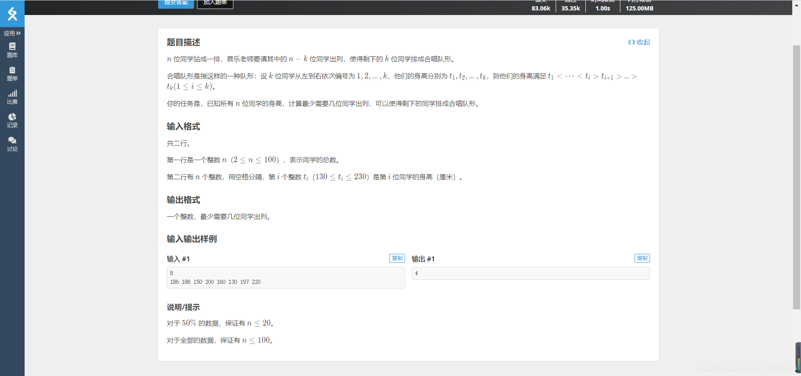The height and width of the screenshot is (376, 801).
Task: Click the 提交答案 submit button
Action: tap(176, 4)
